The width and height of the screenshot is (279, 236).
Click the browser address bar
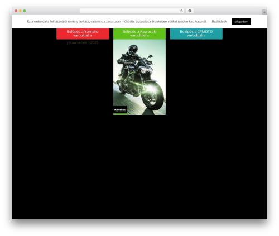click(132, 11)
